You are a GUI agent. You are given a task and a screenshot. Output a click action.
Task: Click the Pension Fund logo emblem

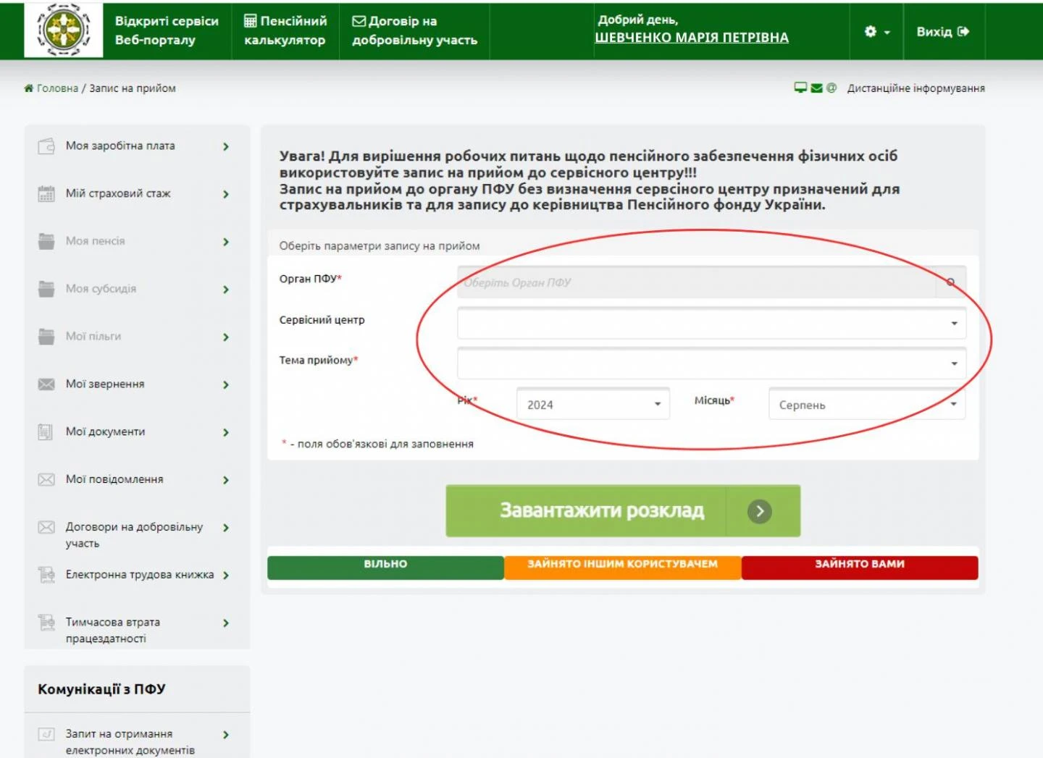point(63,30)
